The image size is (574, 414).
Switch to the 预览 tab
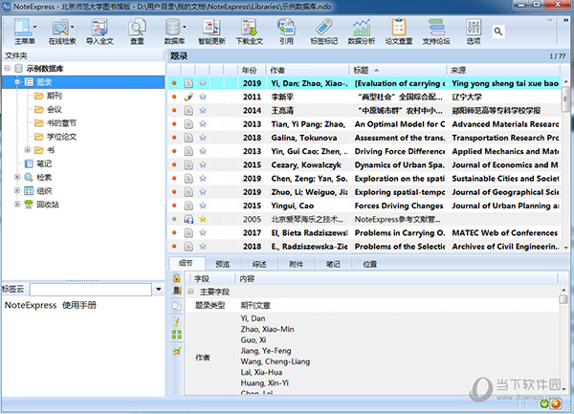click(x=223, y=264)
